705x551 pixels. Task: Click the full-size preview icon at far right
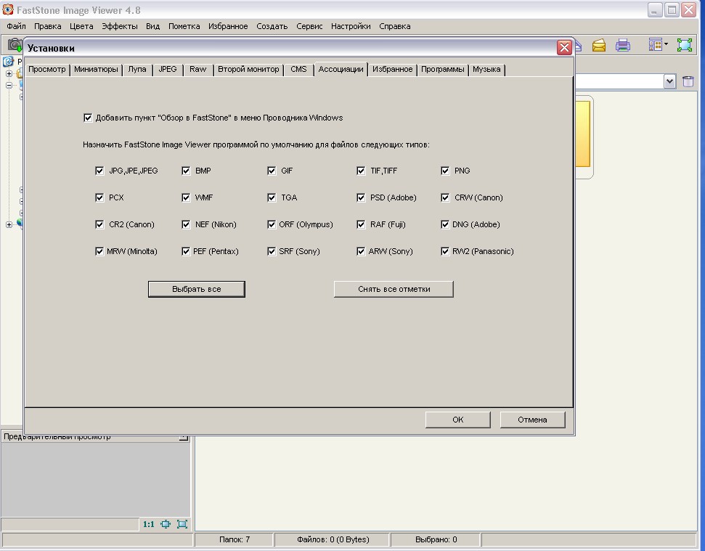(x=182, y=524)
